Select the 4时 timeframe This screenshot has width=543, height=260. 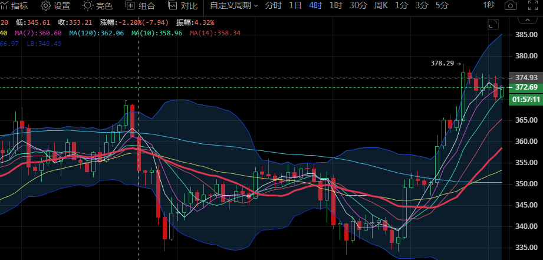[315, 6]
